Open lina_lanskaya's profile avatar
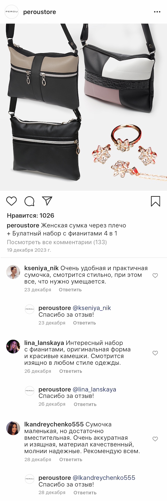 [13, 346]
